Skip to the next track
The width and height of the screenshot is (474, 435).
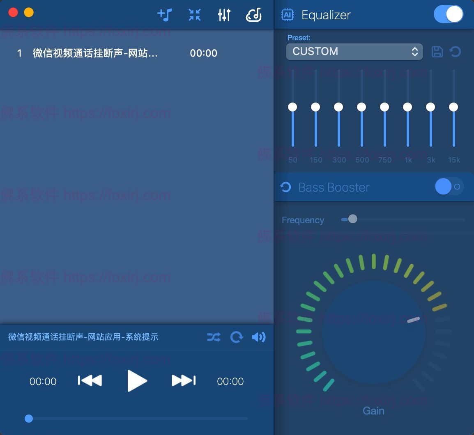point(183,381)
